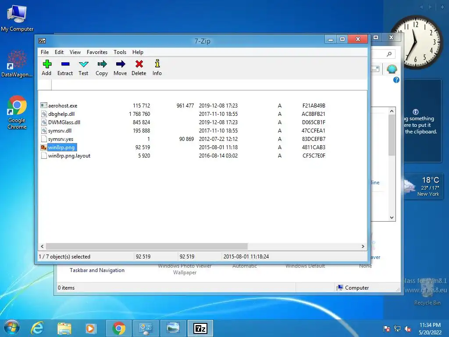Open the Favorites menu
This screenshot has height=337, width=449.
click(97, 52)
